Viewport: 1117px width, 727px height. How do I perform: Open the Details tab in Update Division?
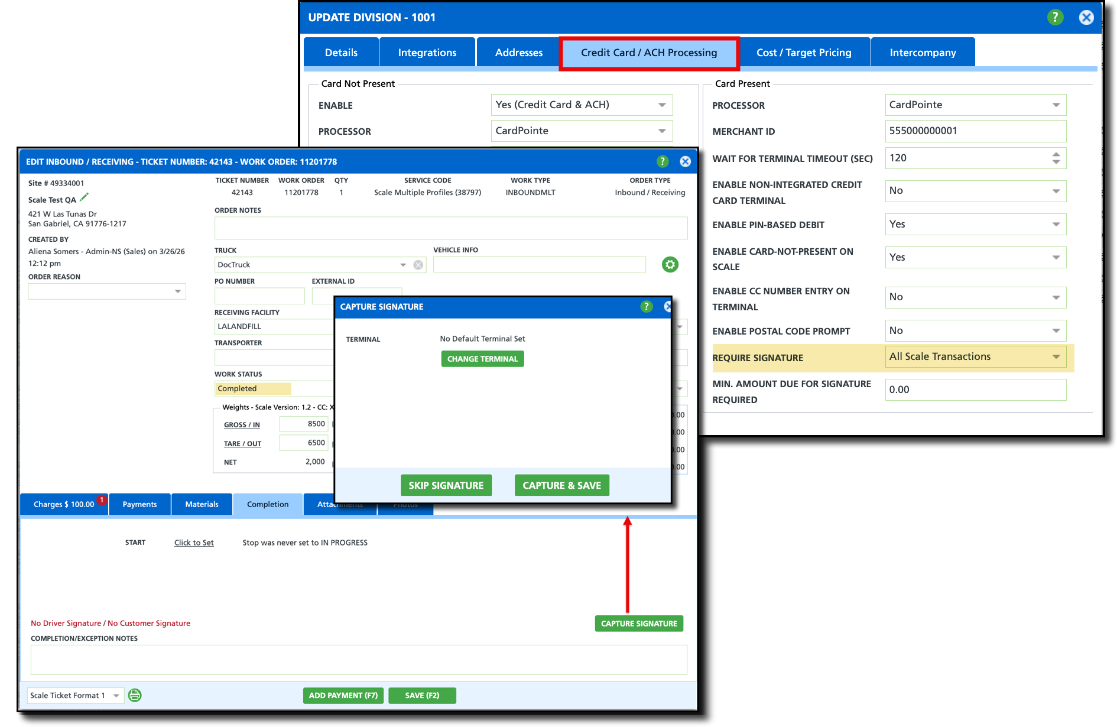pos(341,52)
